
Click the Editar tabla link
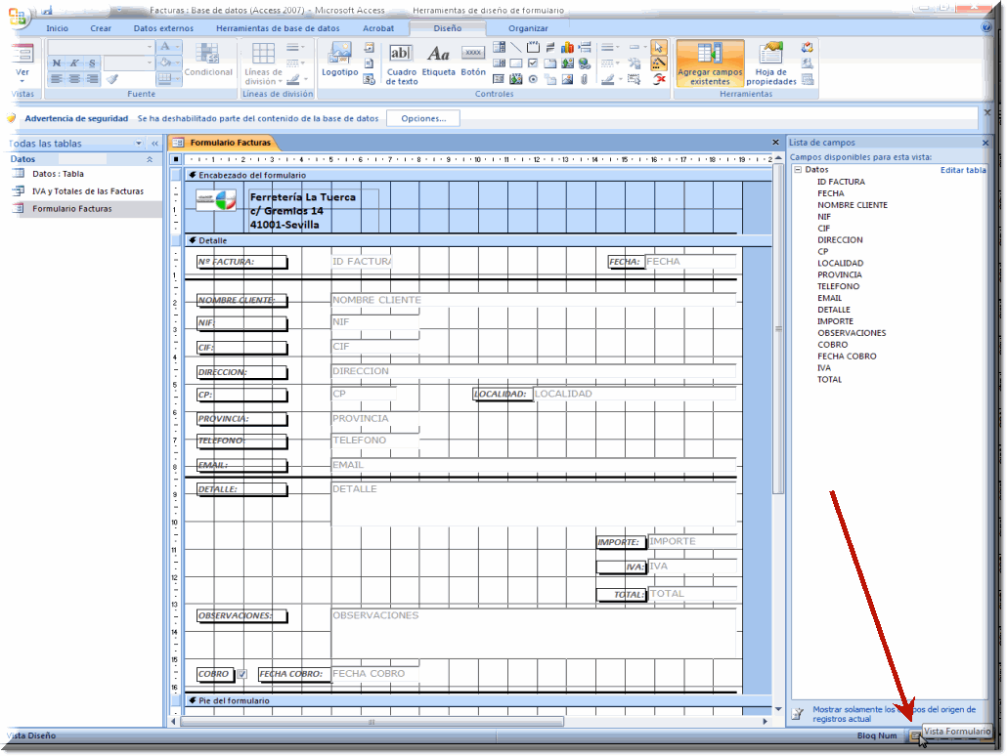[962, 170]
